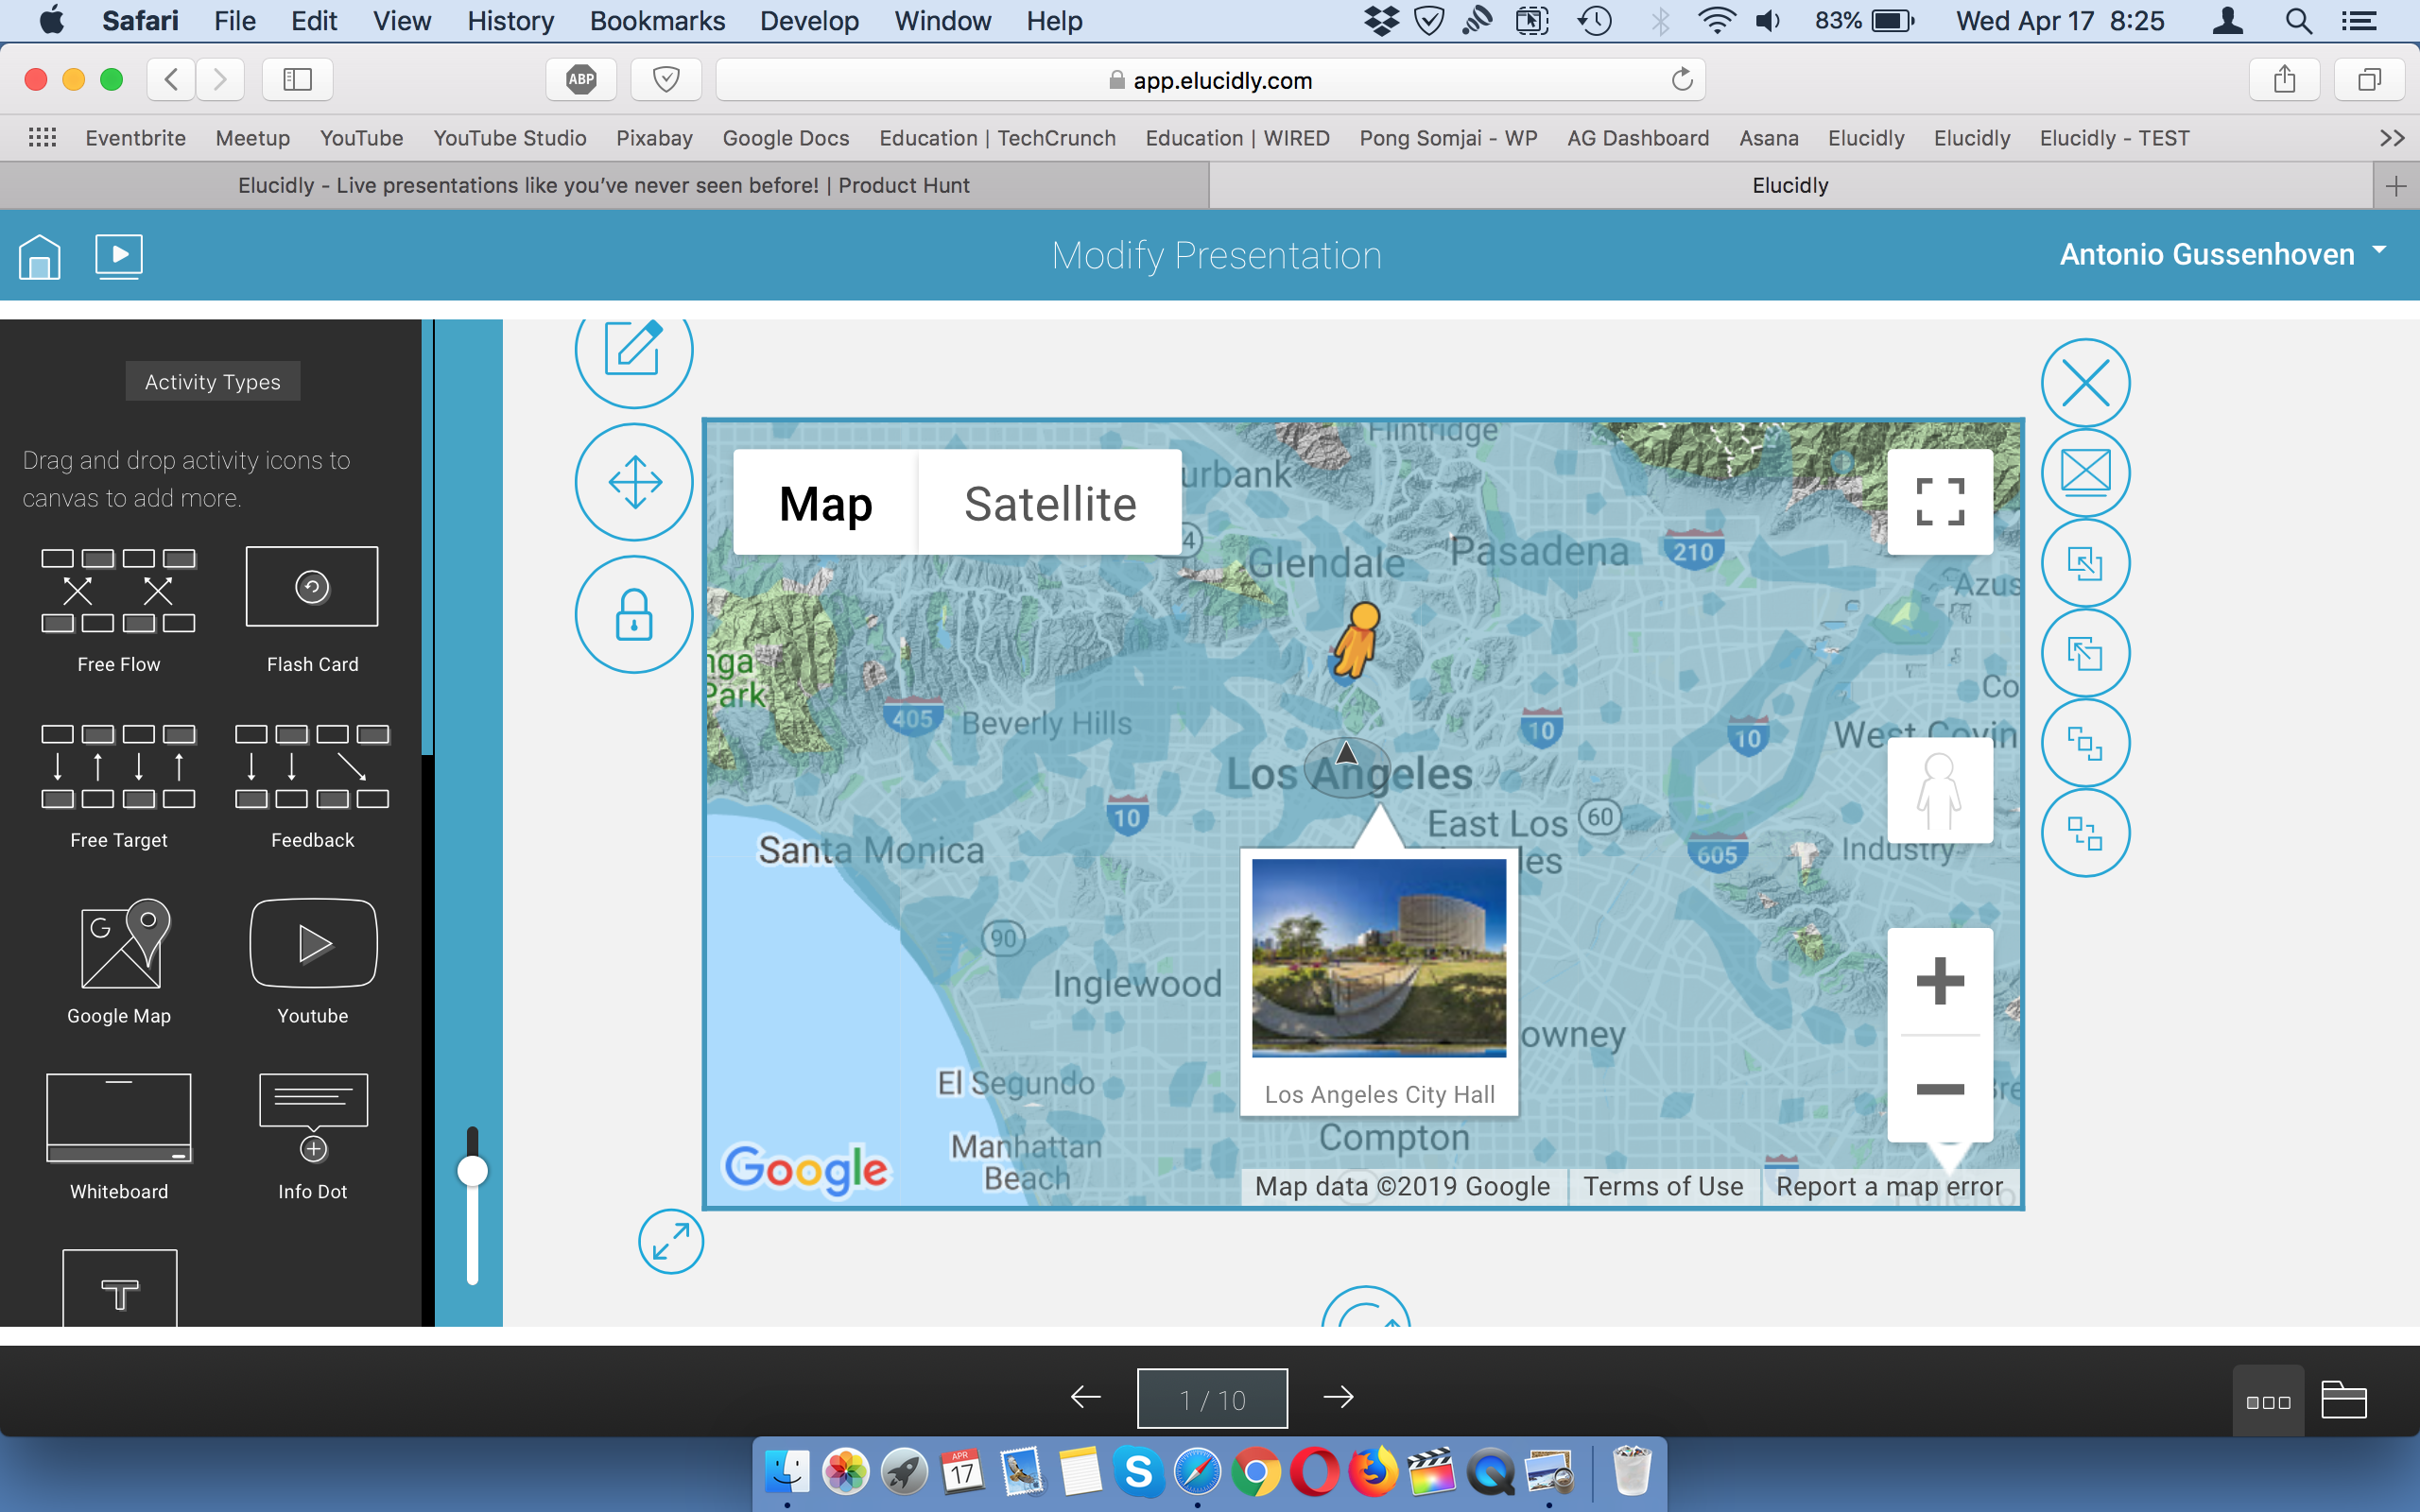
Task: Start presentation with the play screen icon
Action: 119,256
